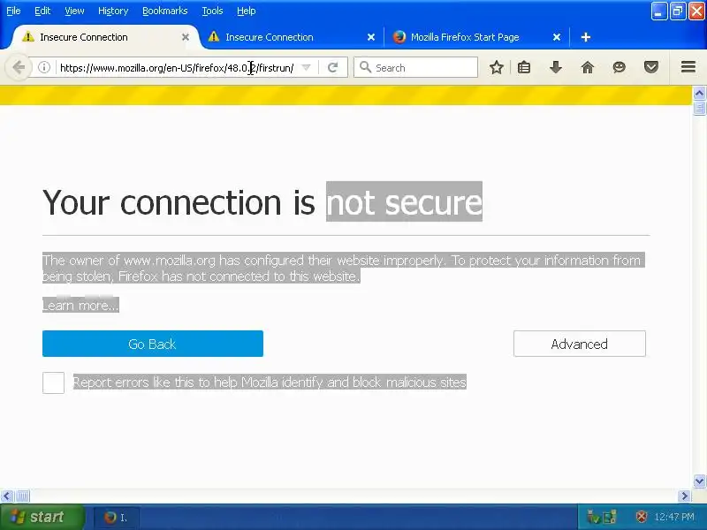The height and width of the screenshot is (530, 707).
Task: Follow the Learn more… link
Action: (x=80, y=305)
